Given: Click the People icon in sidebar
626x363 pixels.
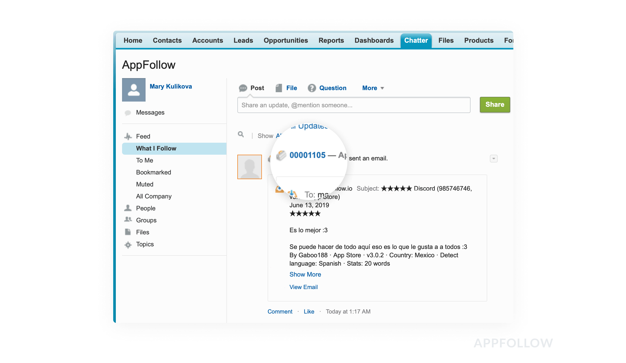Looking at the screenshot, I should coord(128,208).
